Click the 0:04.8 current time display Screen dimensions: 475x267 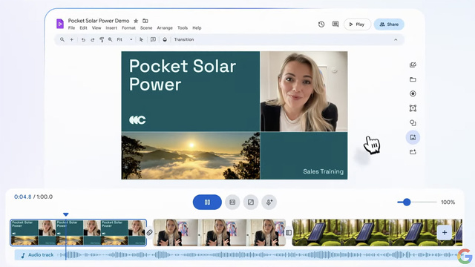point(23,197)
